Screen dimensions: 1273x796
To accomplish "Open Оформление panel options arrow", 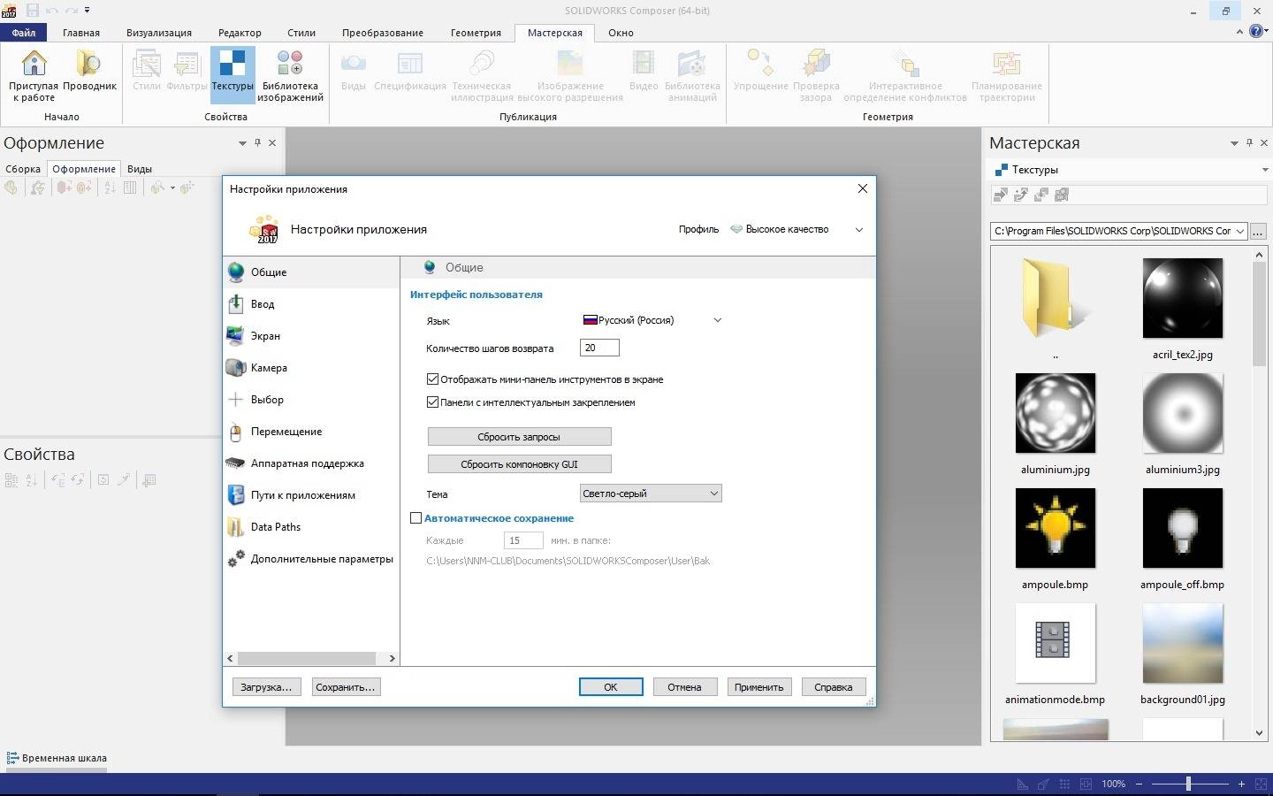I will click(242, 142).
